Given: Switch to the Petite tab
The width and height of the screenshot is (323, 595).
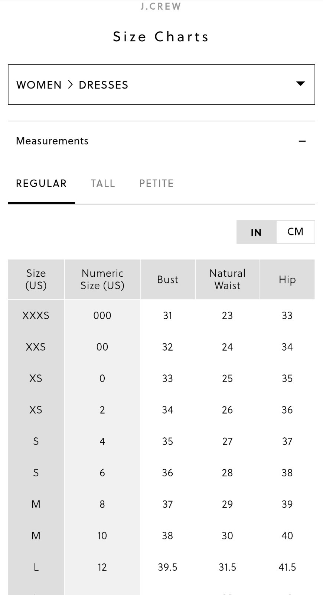Looking at the screenshot, I should tap(156, 184).
